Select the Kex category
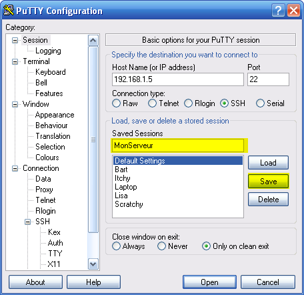 (x=54, y=232)
